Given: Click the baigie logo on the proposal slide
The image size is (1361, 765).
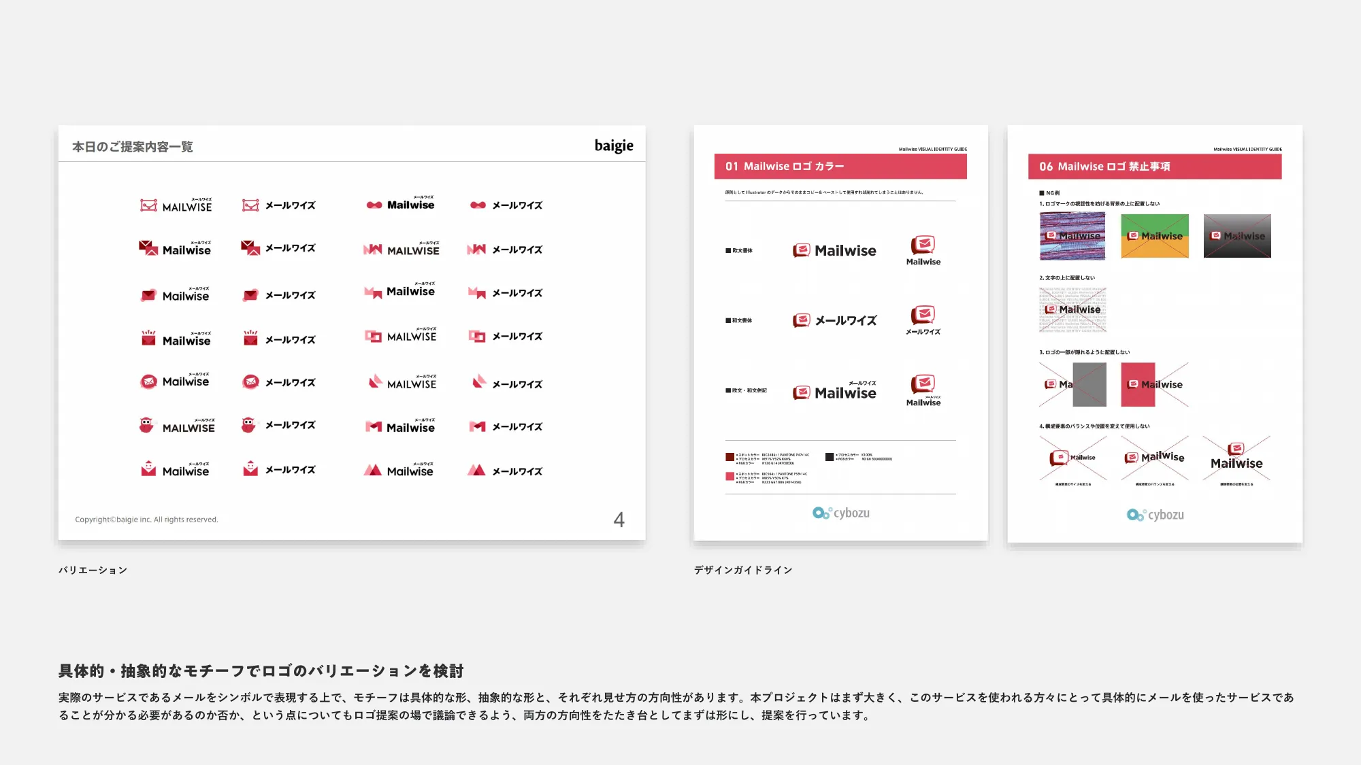Looking at the screenshot, I should (614, 146).
